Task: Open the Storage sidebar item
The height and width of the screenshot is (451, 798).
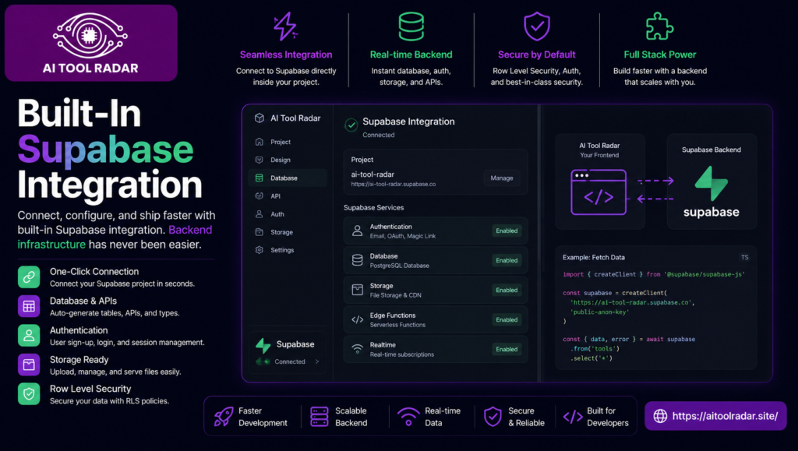Action: [288, 232]
